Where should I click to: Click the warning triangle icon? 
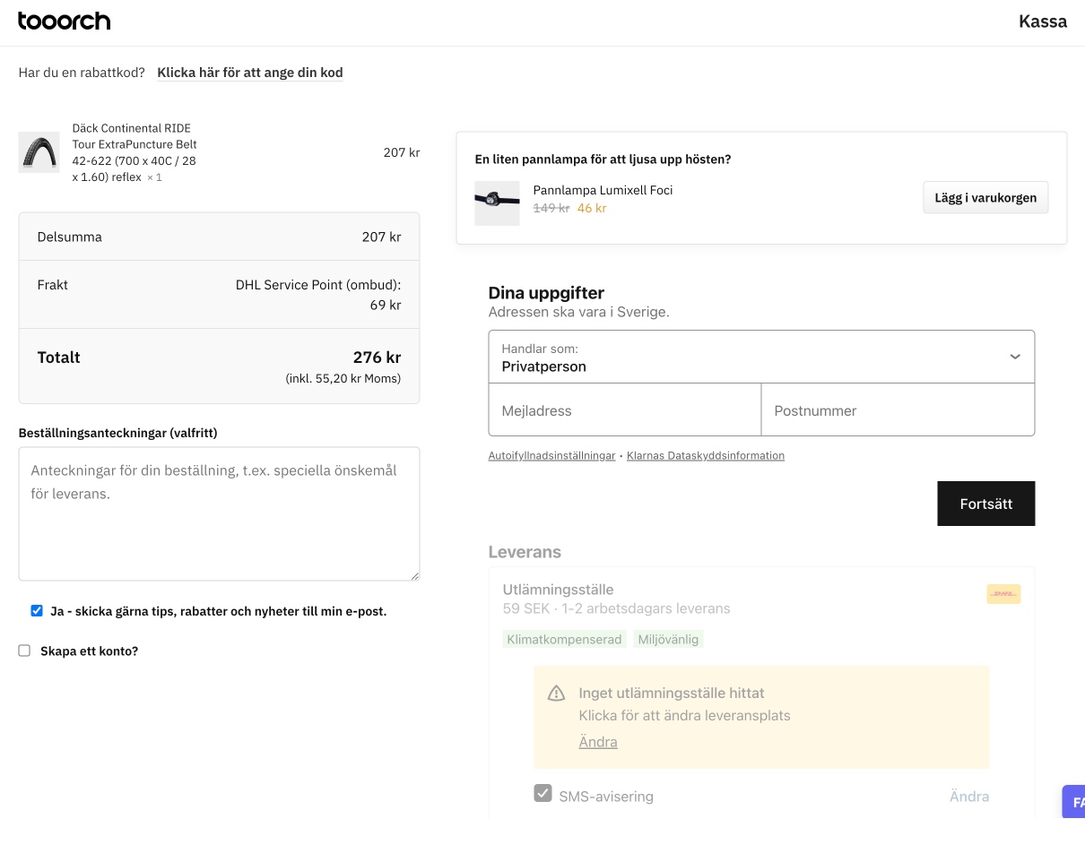tap(556, 694)
